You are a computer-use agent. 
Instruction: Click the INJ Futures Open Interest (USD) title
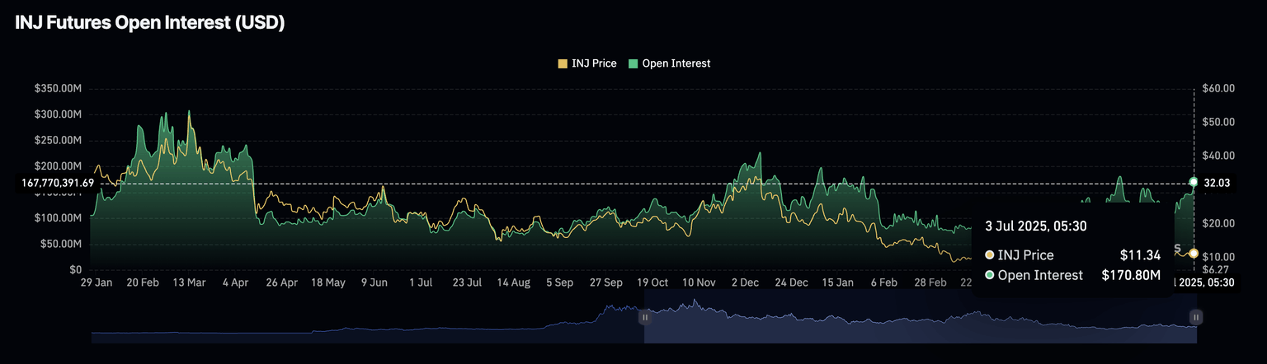(x=150, y=23)
